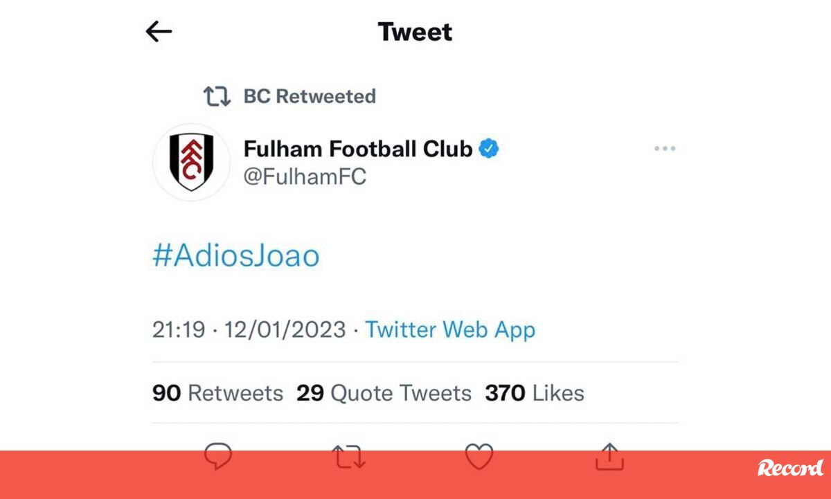Image resolution: width=831 pixels, height=499 pixels.
Task: Click the Record logo in the banner
Action: (x=789, y=469)
